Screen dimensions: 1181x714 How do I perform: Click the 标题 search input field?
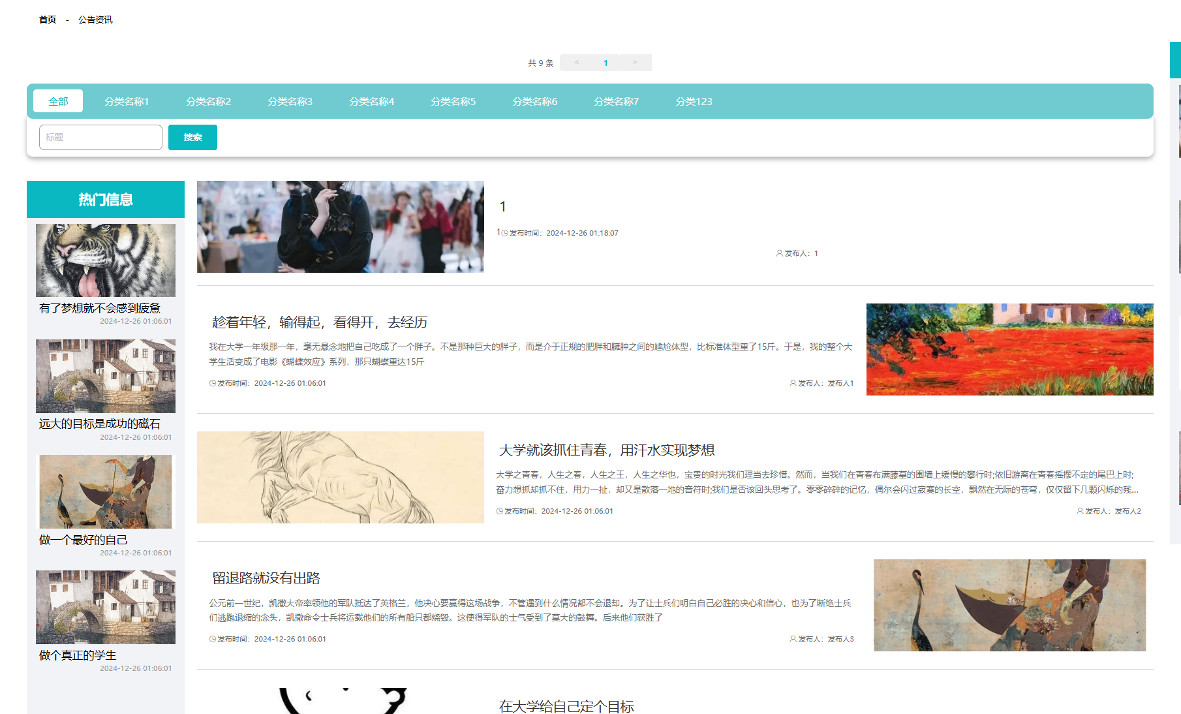100,137
